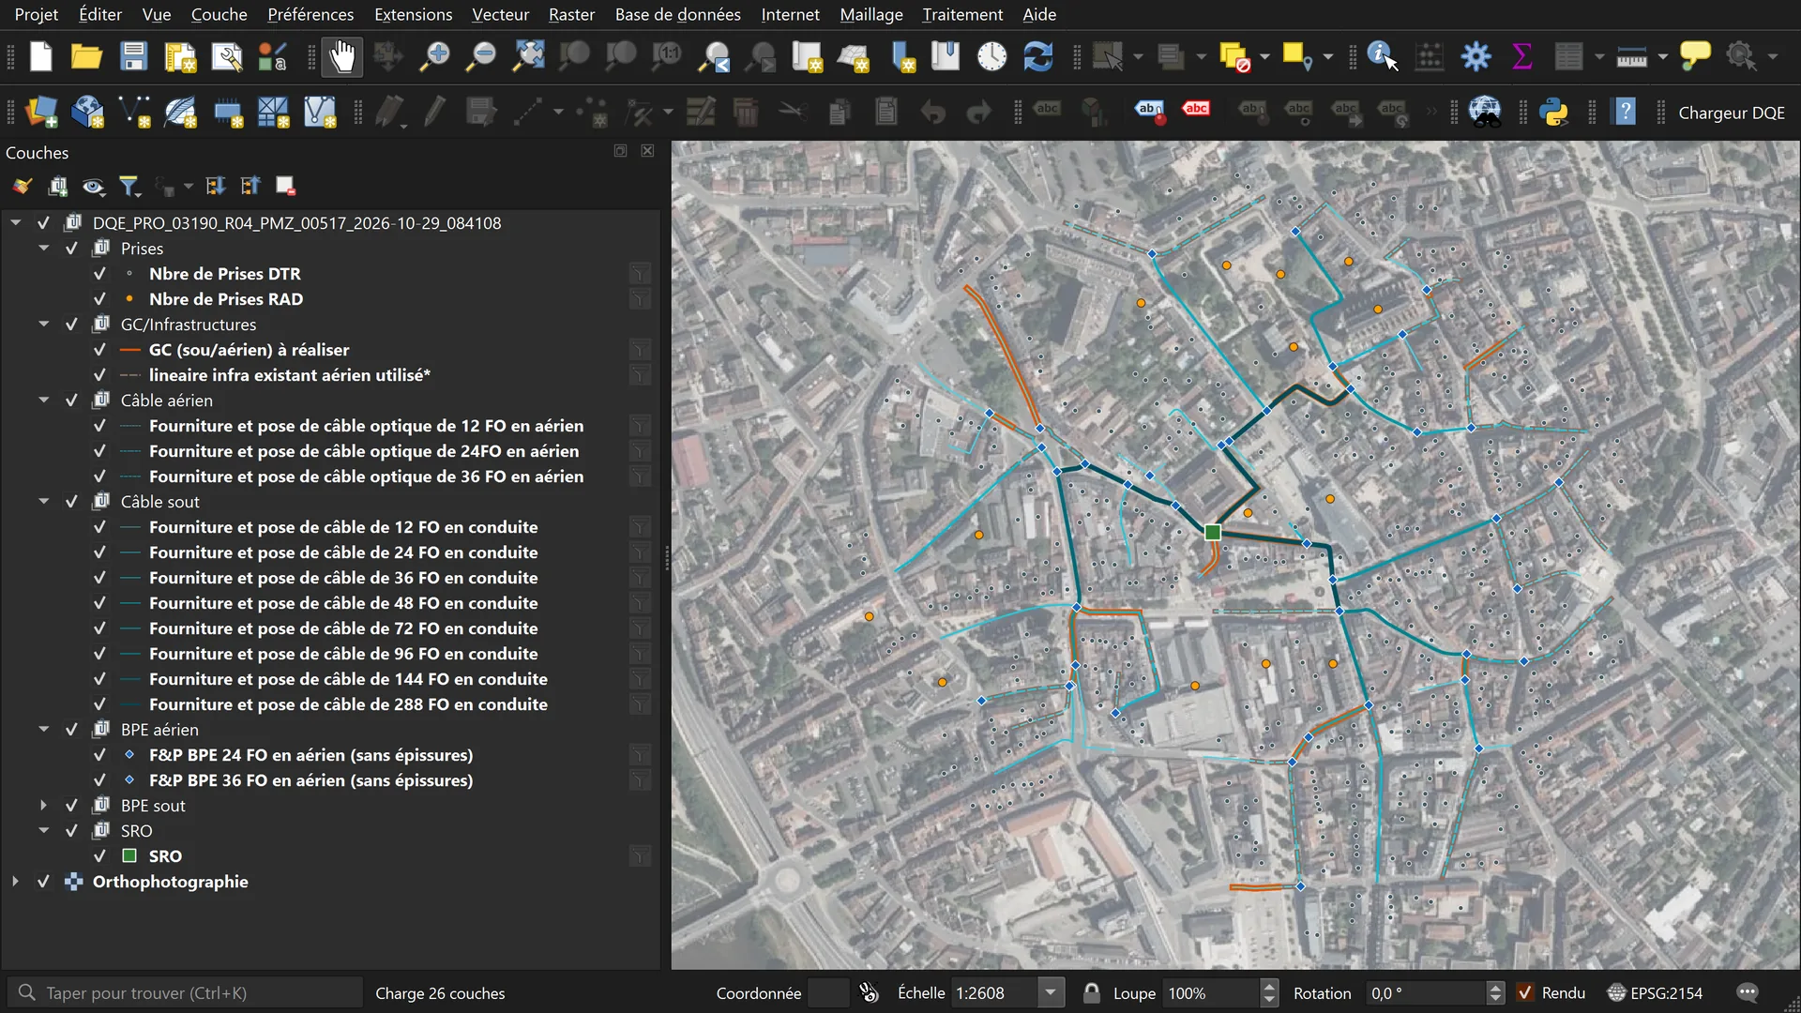The height and width of the screenshot is (1013, 1801).
Task: Filter legend icon in Couches panel
Action: point(129,187)
